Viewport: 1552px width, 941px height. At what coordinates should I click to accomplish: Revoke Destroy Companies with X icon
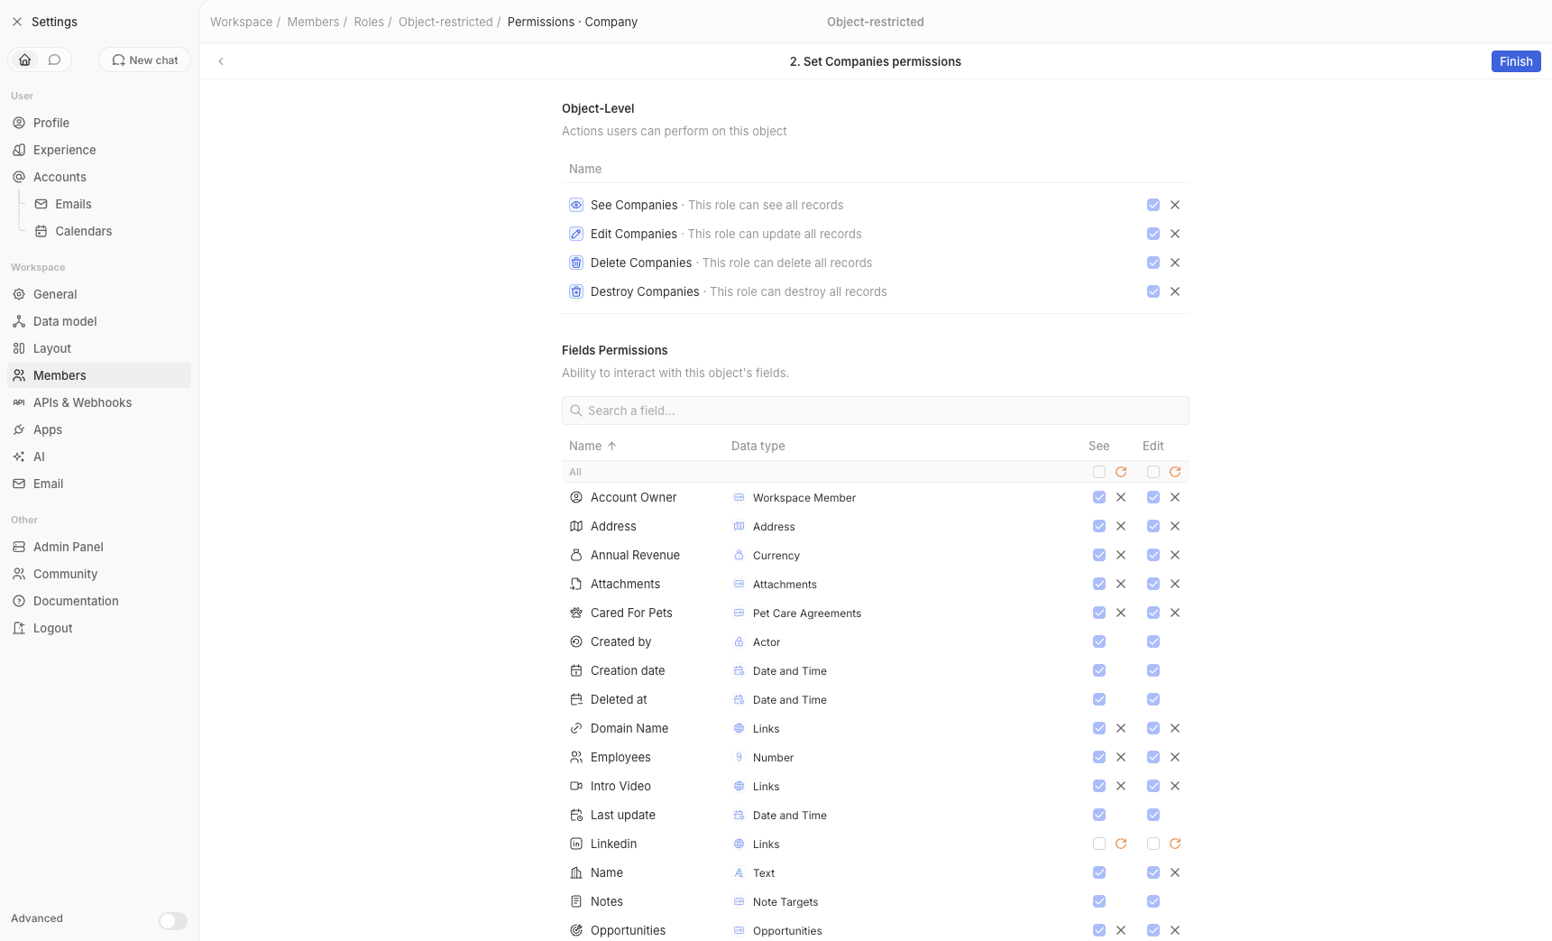1175,291
